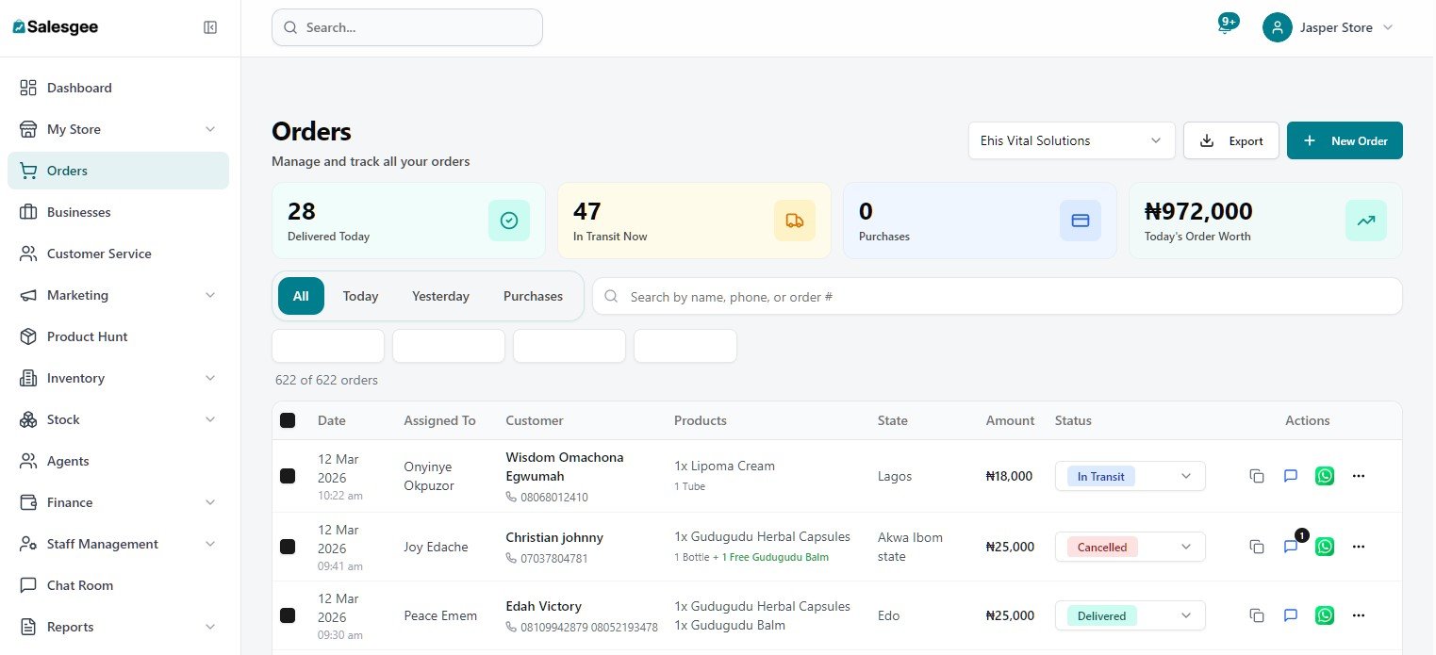Tick the checkbox beside Christian johnny's order
Screen dimensions: 1436x655
click(x=288, y=547)
